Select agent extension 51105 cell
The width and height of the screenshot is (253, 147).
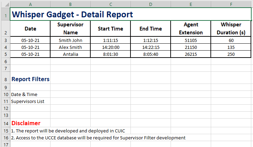point(191,40)
